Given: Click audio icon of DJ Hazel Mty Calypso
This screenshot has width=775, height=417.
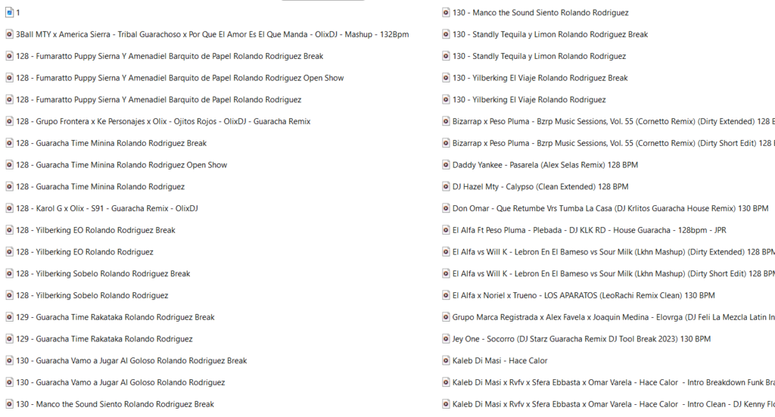Looking at the screenshot, I should coord(446,186).
